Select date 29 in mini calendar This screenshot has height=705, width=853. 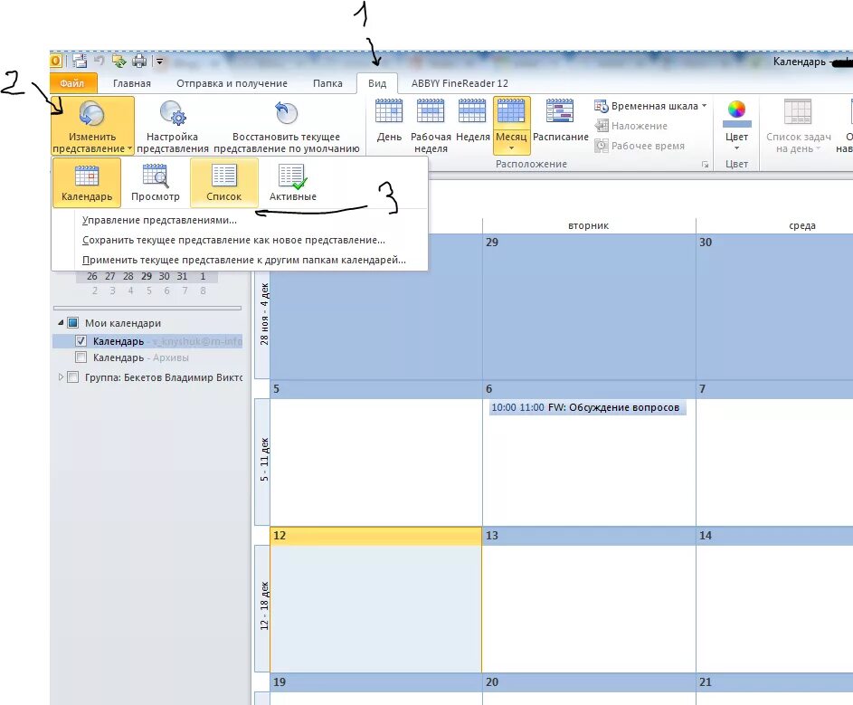click(147, 277)
